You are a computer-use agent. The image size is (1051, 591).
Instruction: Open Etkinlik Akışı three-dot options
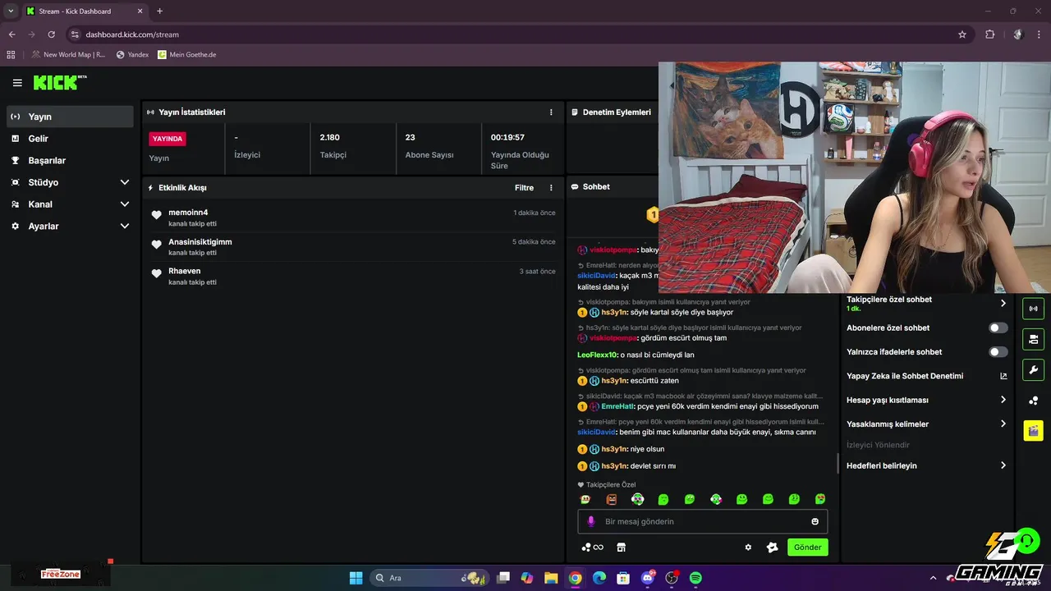click(x=551, y=188)
